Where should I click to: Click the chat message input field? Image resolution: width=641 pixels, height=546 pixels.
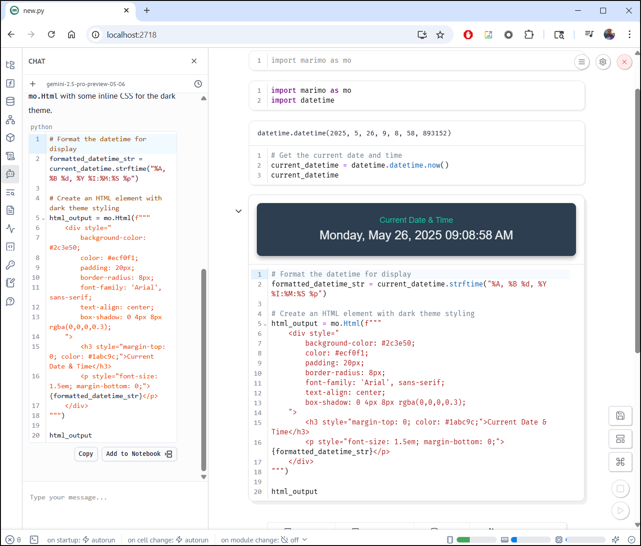[115, 498]
